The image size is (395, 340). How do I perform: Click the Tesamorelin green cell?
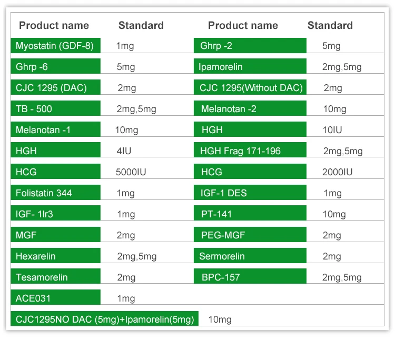(x=55, y=277)
